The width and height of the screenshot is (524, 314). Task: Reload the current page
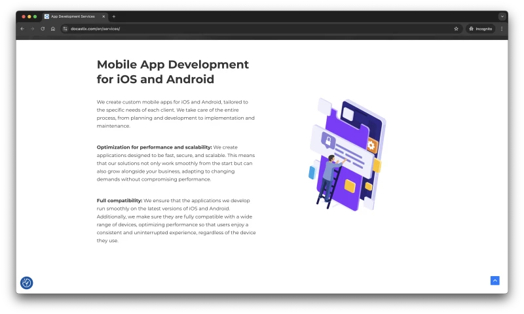[43, 29]
